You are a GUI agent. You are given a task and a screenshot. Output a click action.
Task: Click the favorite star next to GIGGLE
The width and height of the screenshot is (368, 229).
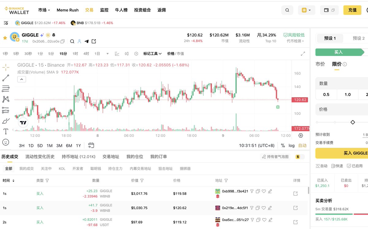coord(5,38)
